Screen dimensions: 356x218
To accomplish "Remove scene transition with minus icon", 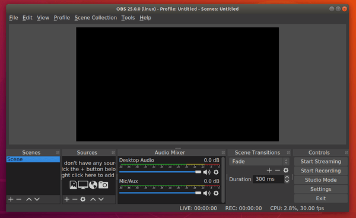I will 278,170.
